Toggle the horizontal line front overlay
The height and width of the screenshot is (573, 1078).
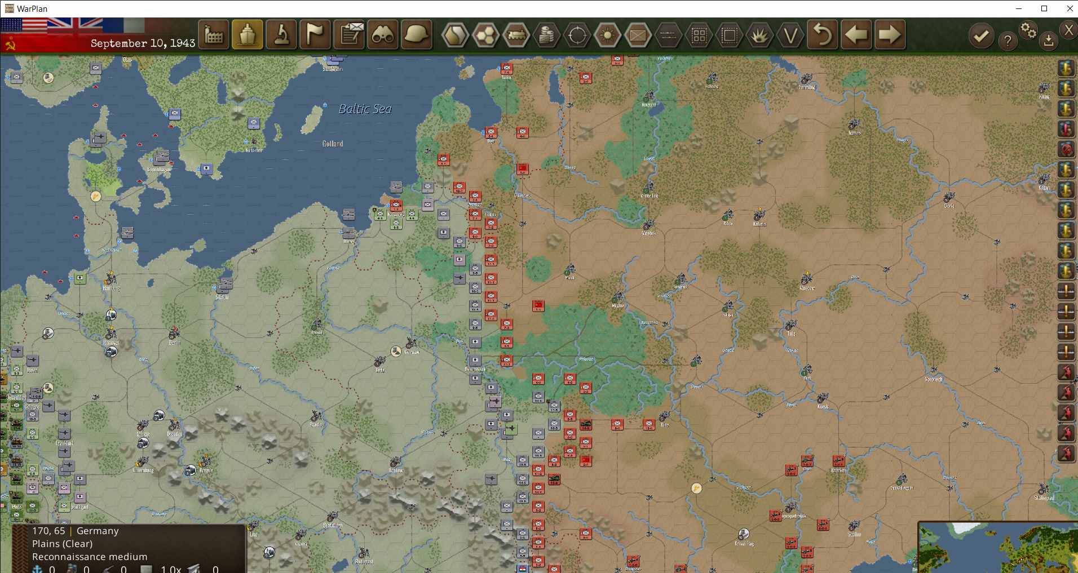668,35
